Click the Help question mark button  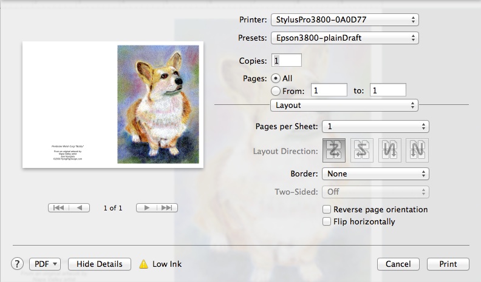tap(17, 264)
